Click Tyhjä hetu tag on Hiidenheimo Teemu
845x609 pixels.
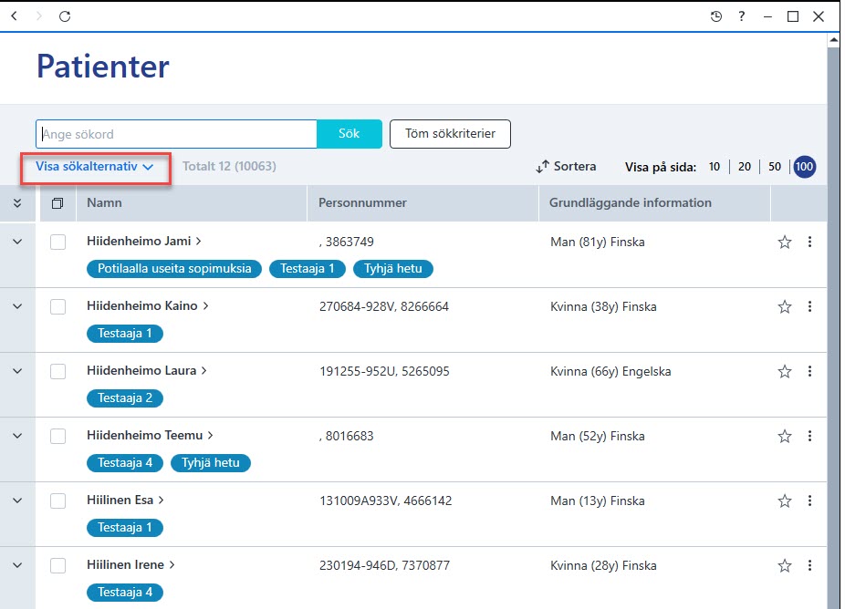point(211,462)
